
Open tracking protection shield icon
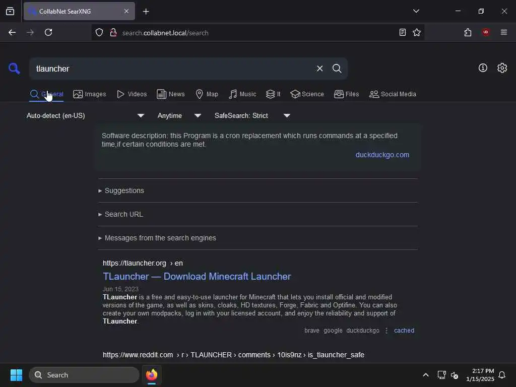click(99, 33)
